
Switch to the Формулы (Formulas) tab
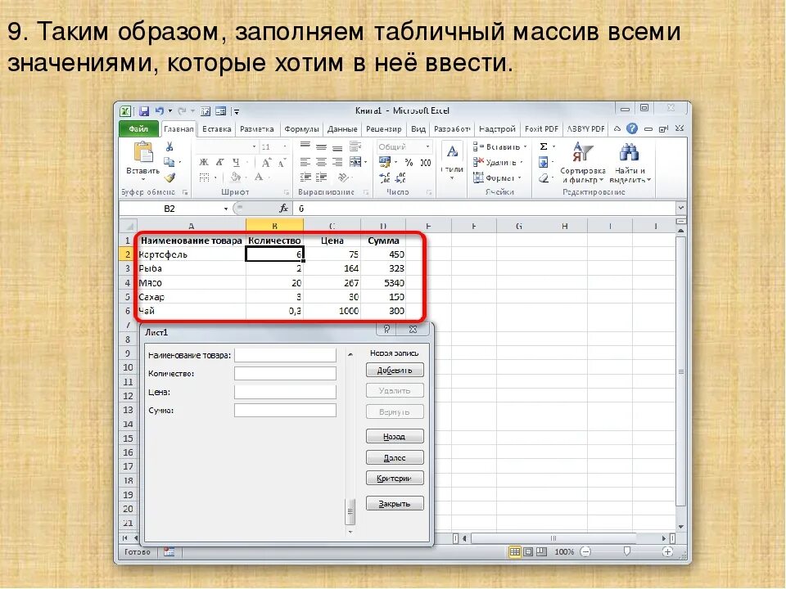pos(301,128)
